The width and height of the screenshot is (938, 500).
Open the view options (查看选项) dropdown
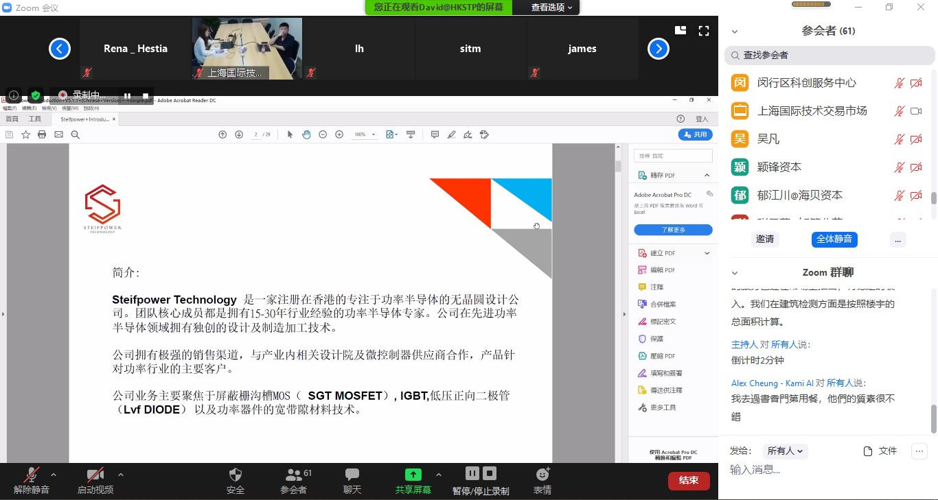coord(551,8)
